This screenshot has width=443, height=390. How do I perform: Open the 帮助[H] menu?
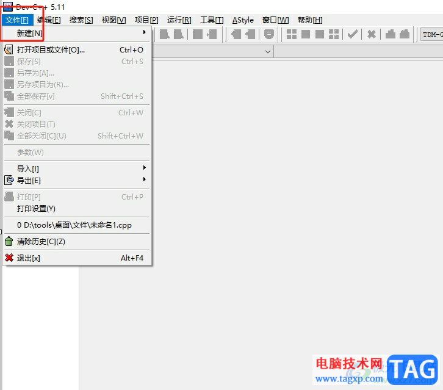coord(310,20)
